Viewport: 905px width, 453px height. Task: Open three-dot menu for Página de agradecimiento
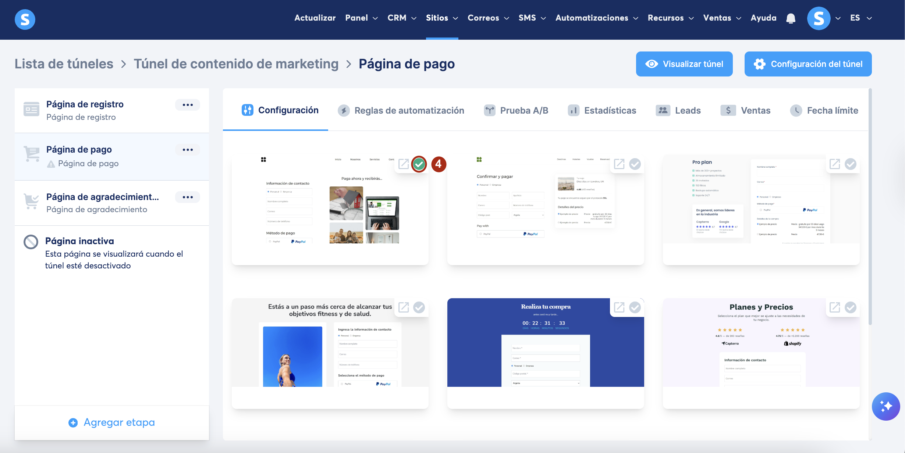[188, 197]
